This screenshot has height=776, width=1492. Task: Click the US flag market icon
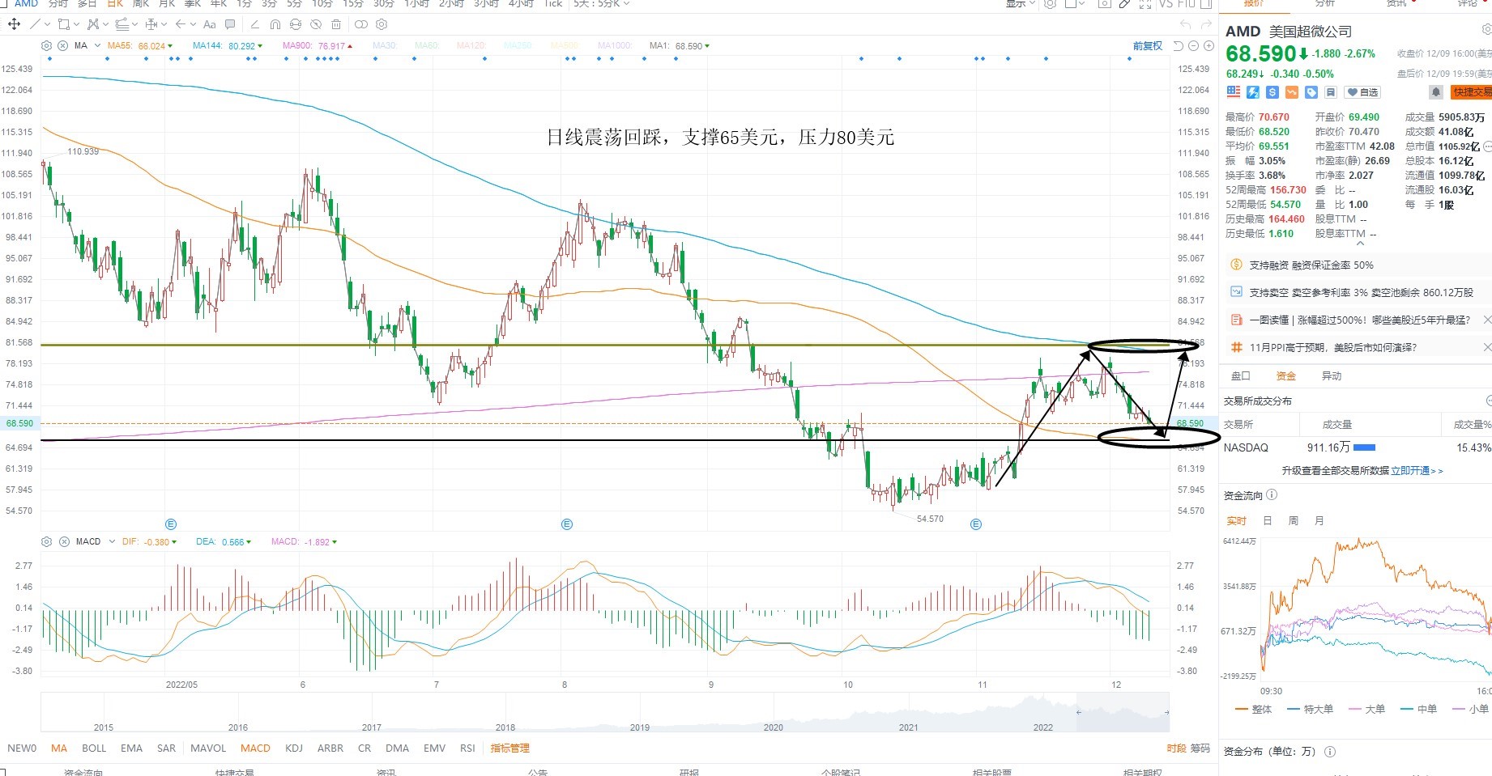[x=1233, y=91]
